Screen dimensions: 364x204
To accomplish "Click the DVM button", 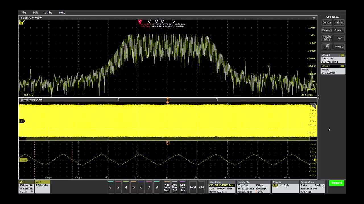I will pos(193,187).
